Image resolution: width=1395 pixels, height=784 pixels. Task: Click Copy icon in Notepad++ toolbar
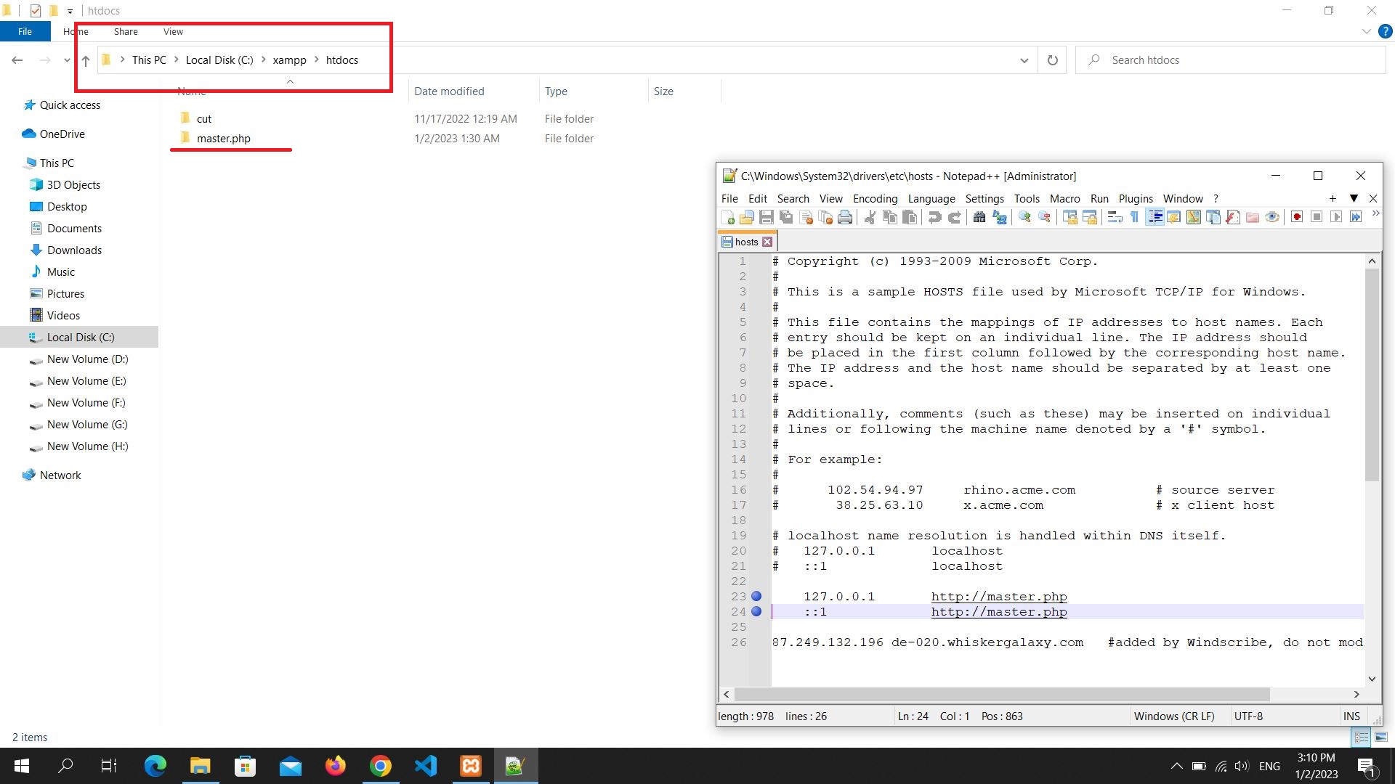(889, 217)
